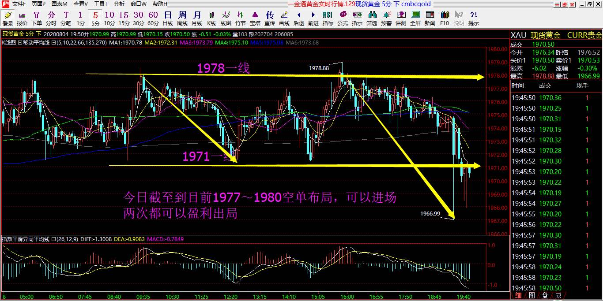Image resolution: width=603 pixels, height=301 pixels.
Task: Open the 分析 menu
Action: (119, 4)
